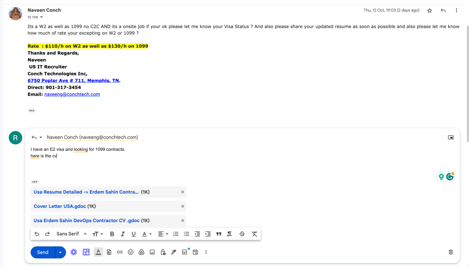The width and height of the screenshot is (469, 267).
Task: Insert a numbered list
Action: [176, 234]
